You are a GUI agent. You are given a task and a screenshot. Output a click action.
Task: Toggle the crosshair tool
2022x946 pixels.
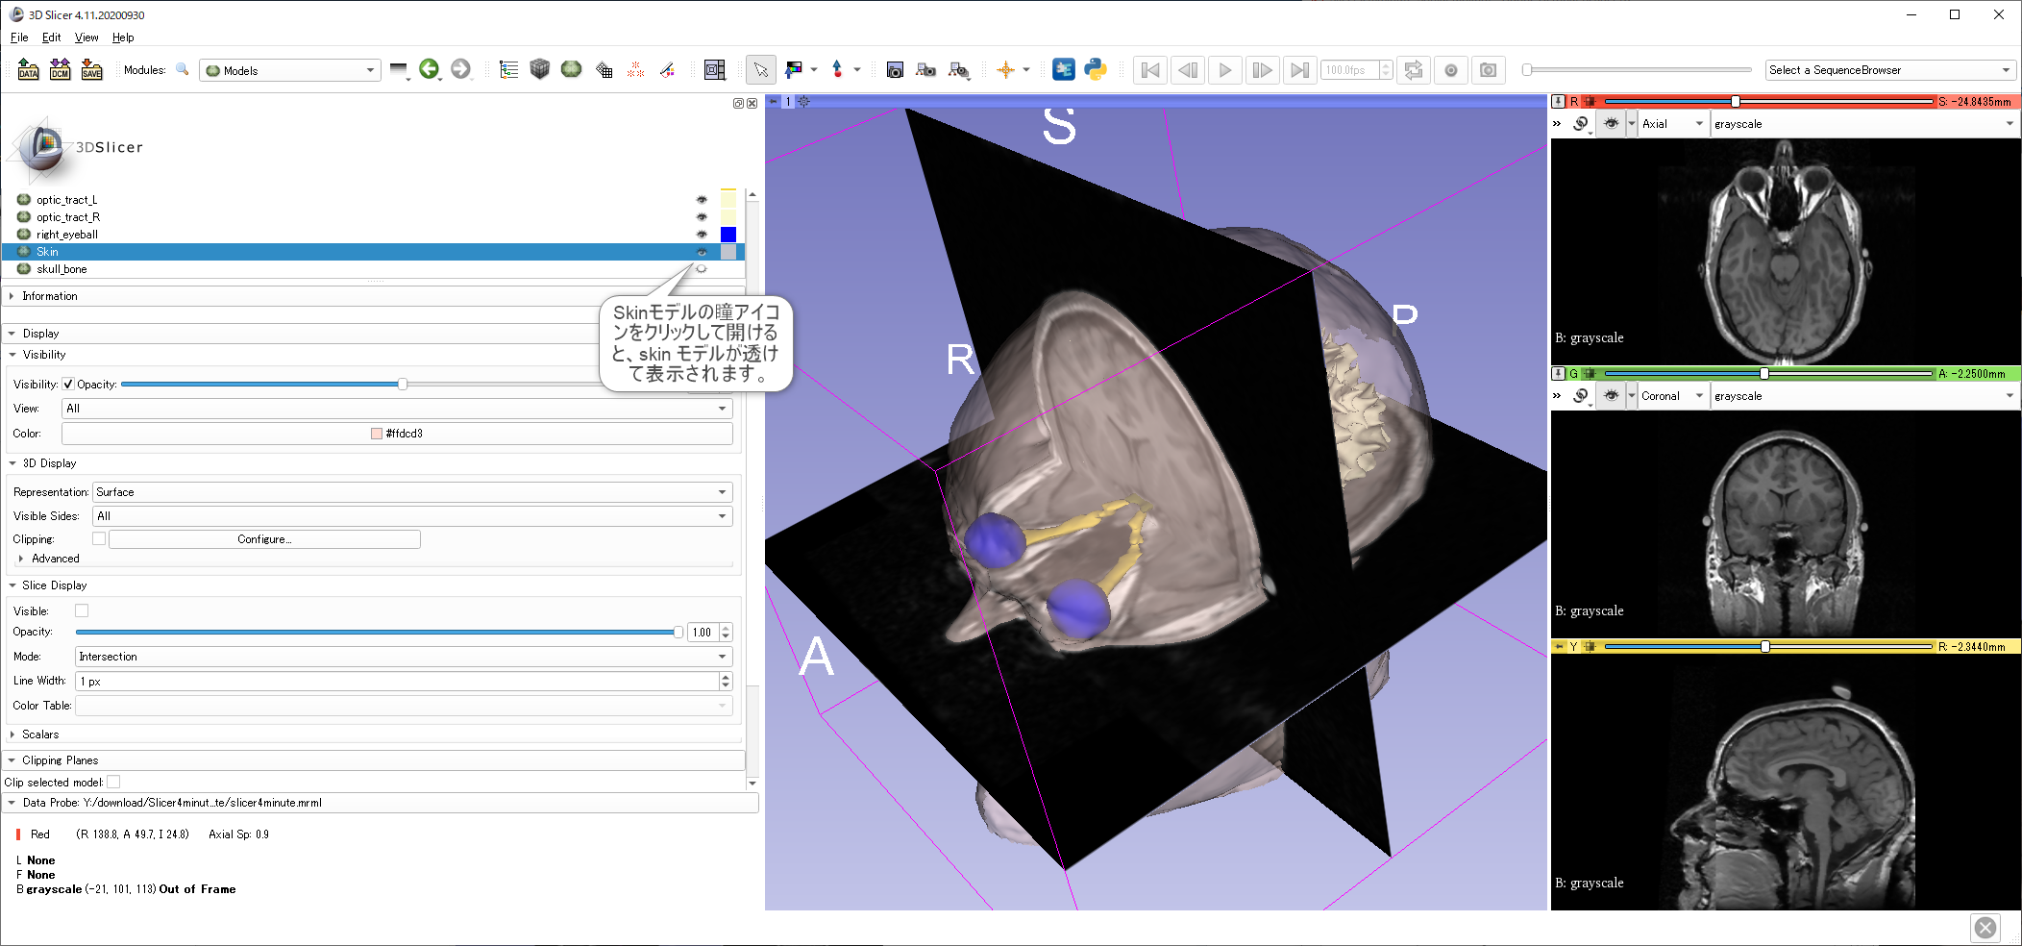tap(1006, 69)
